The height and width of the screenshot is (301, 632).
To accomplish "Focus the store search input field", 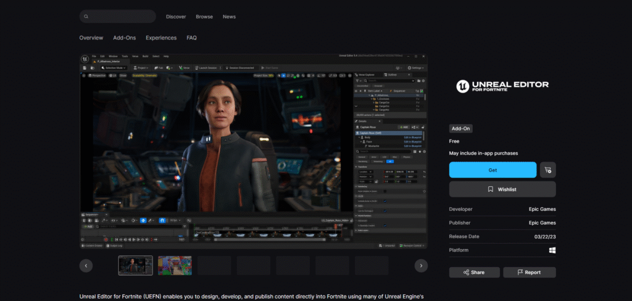I will [x=118, y=17].
